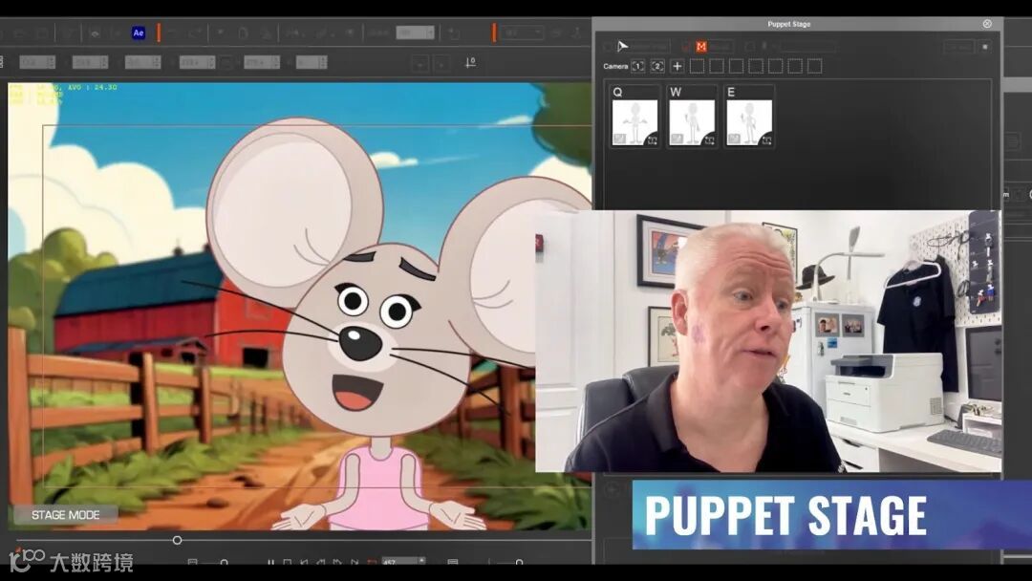Image resolution: width=1032 pixels, height=581 pixels.
Task: Add a new camera with the plus button
Action: tap(677, 67)
